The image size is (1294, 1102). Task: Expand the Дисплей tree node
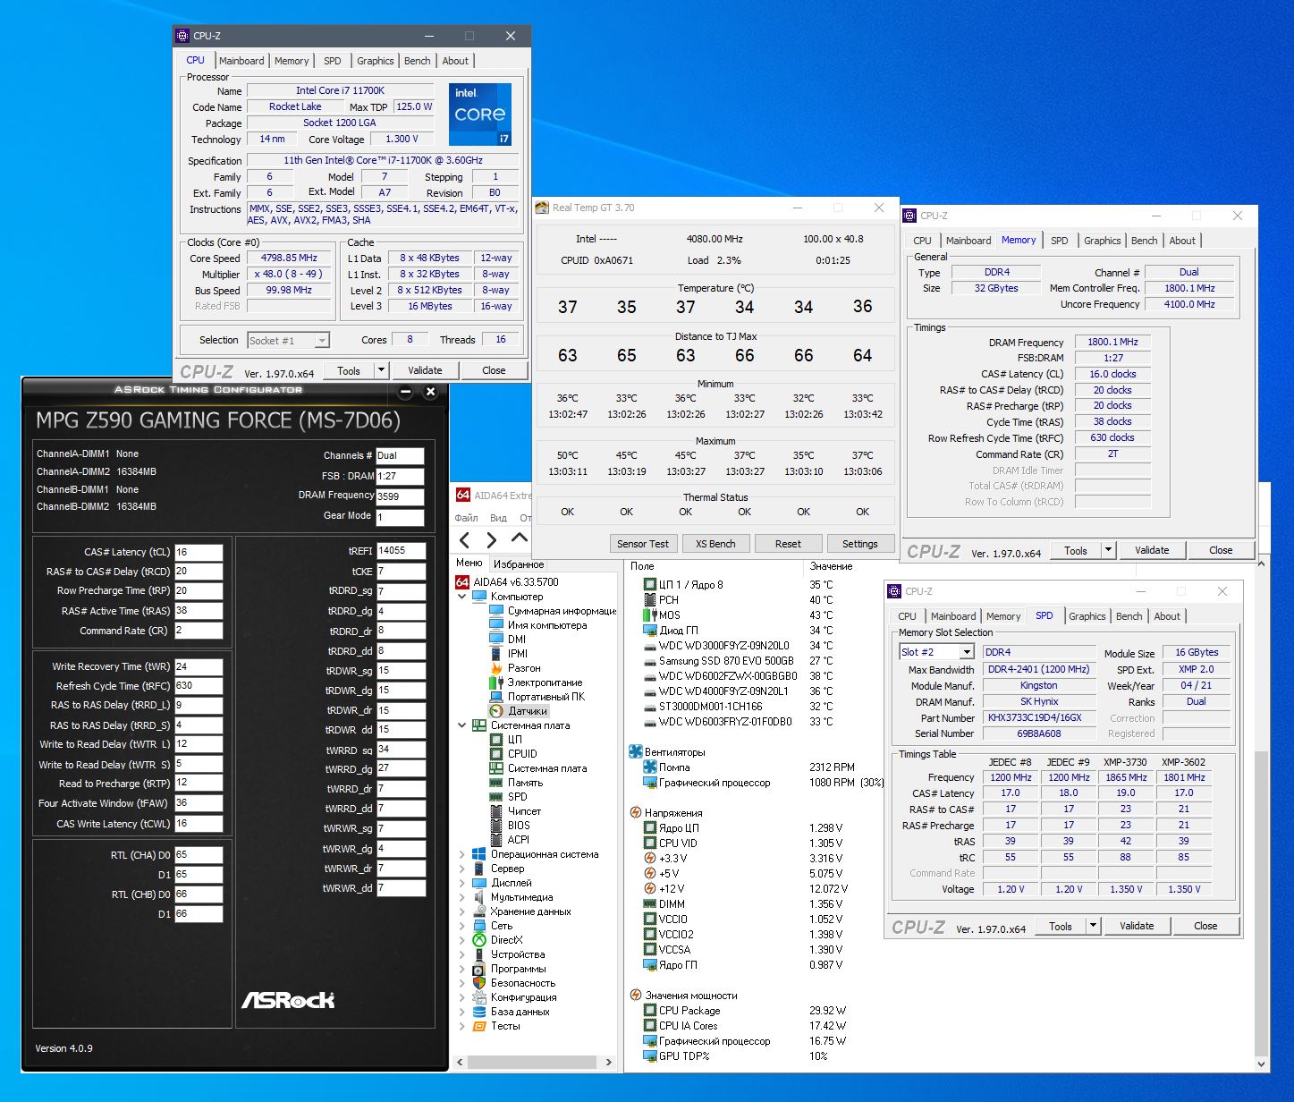click(x=462, y=883)
